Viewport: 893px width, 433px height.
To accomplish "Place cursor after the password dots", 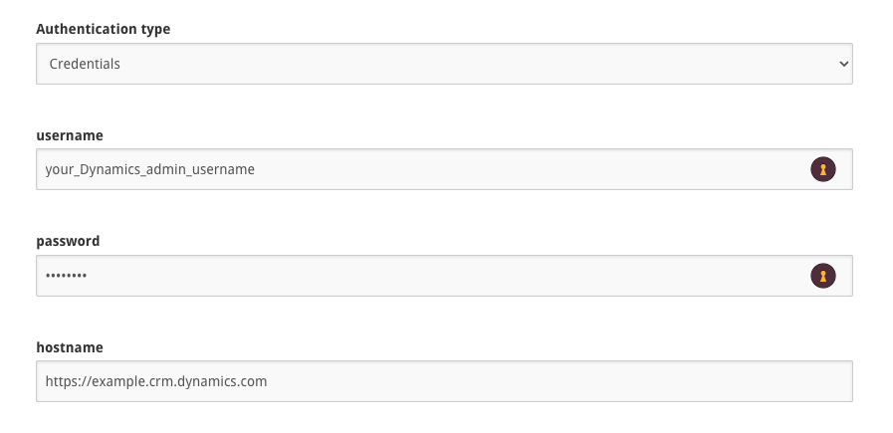I will tap(89, 276).
